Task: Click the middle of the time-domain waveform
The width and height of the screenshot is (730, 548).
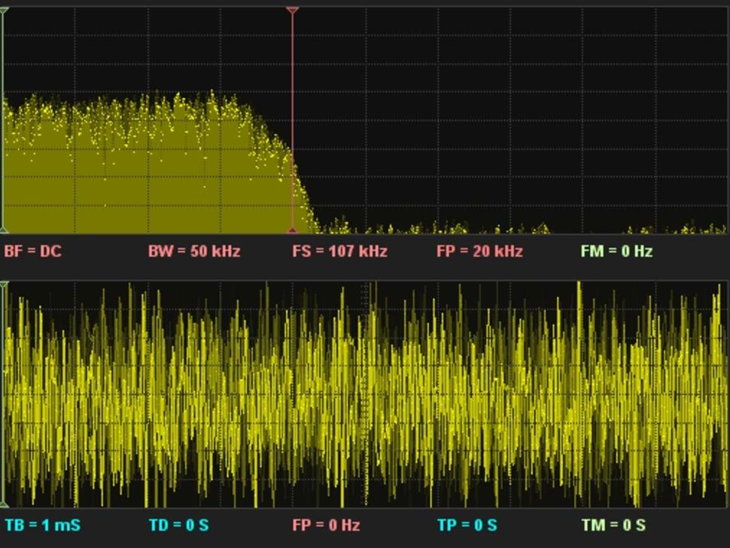Action: click(365, 395)
